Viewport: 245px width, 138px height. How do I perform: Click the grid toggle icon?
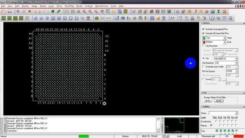click(x=134, y=11)
